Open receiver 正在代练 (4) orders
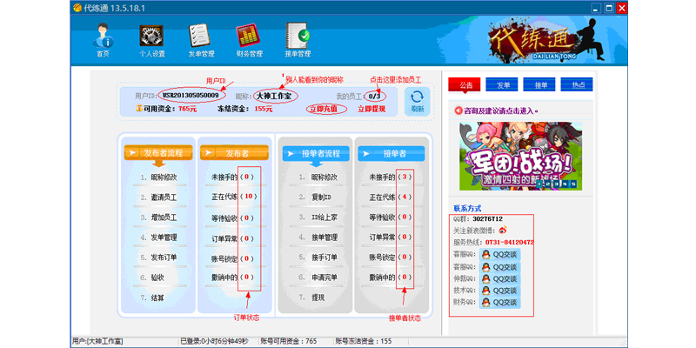Image resolution: width=696 pixels, height=348 pixels. click(391, 197)
